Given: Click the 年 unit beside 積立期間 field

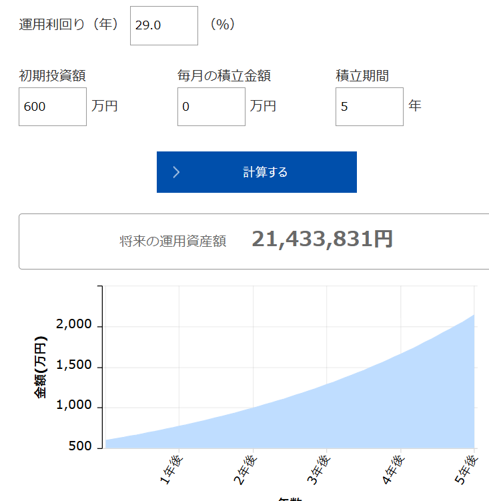Looking at the screenshot, I should pos(415,106).
